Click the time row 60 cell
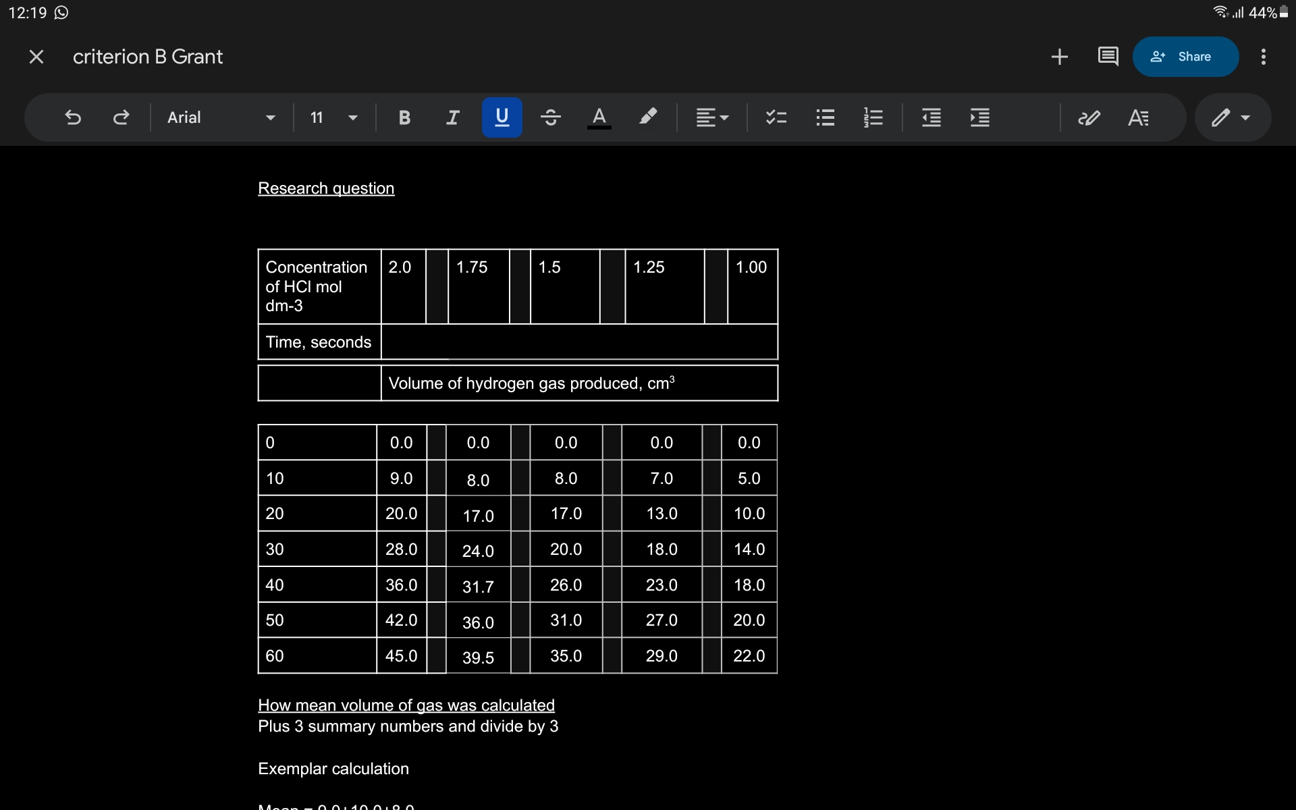The image size is (1296, 810). coord(317,655)
